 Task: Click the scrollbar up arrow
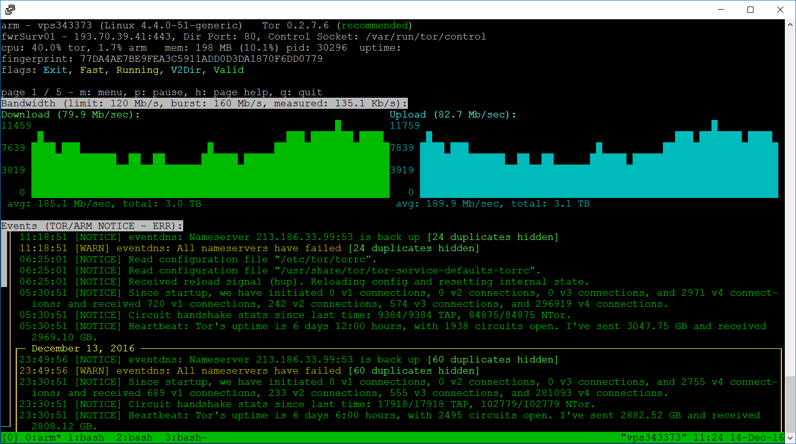(790, 25)
